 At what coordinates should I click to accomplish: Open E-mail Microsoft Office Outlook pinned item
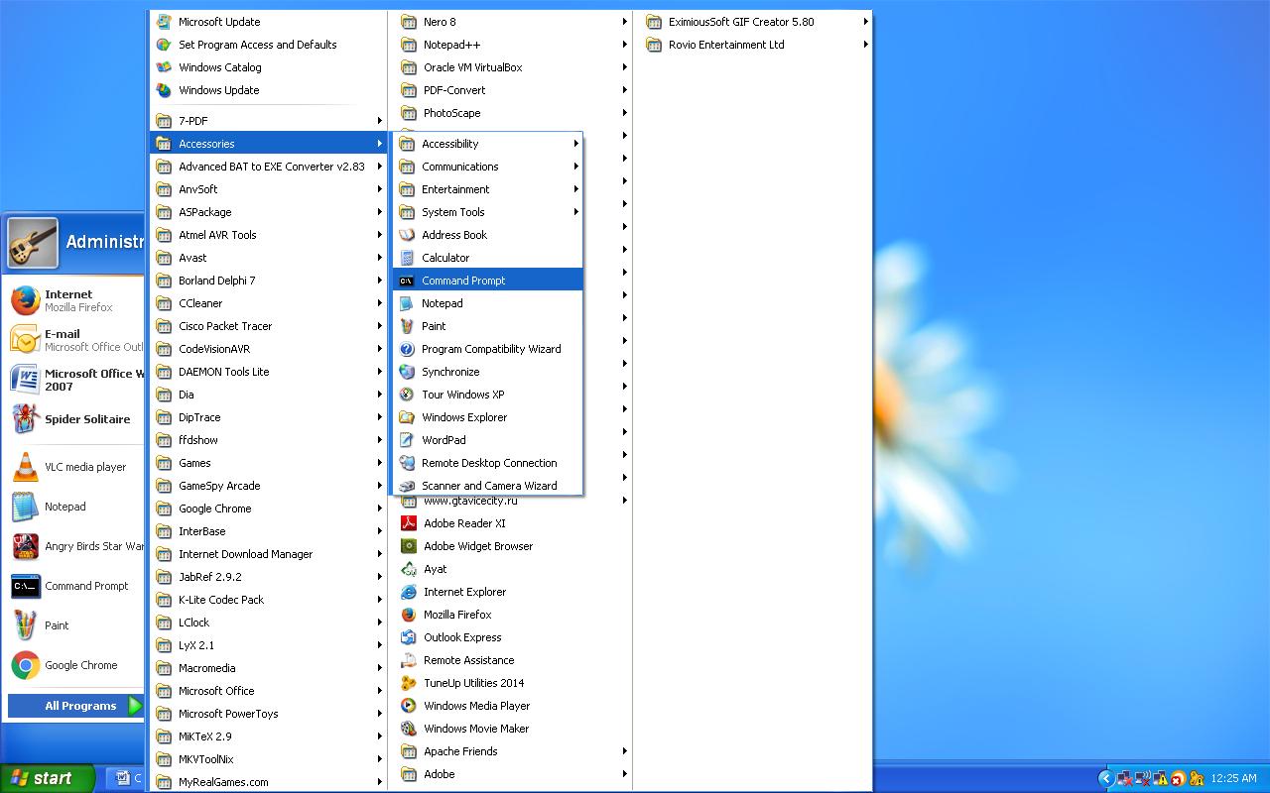tap(75, 340)
